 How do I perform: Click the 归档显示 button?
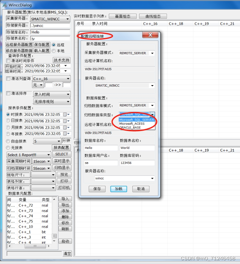[62, 168]
